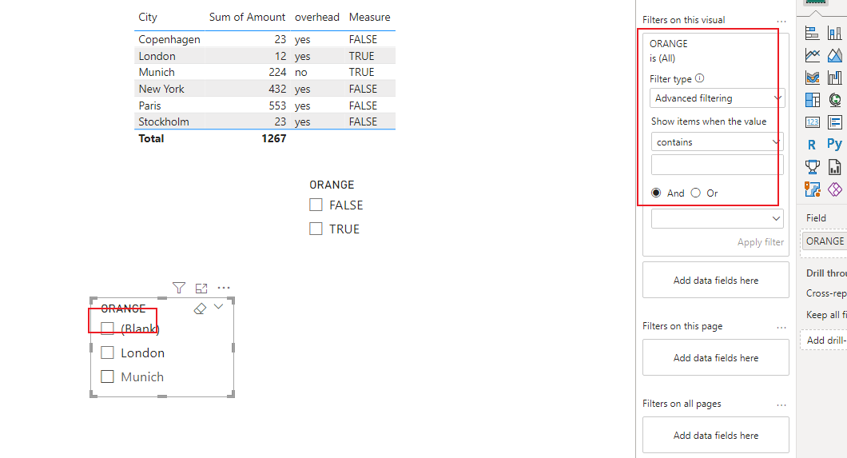Add a Python visual
847x458 pixels.
(x=834, y=144)
